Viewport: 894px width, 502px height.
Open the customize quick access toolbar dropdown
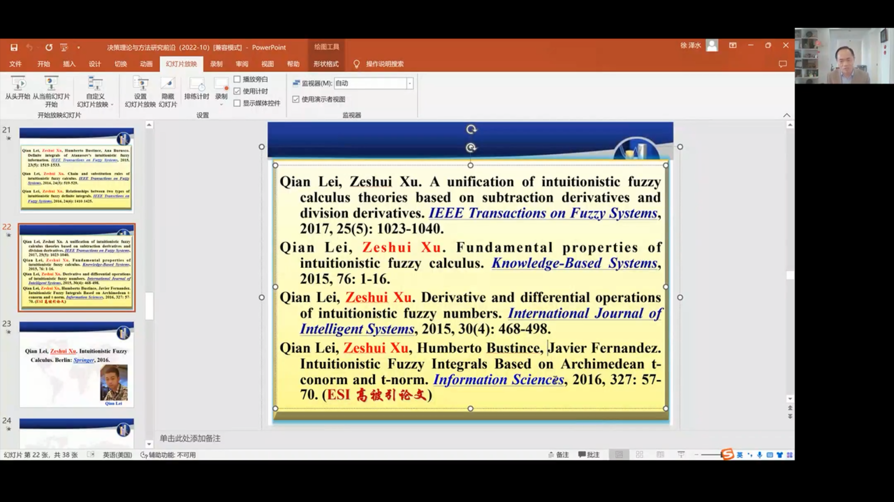tap(79, 47)
